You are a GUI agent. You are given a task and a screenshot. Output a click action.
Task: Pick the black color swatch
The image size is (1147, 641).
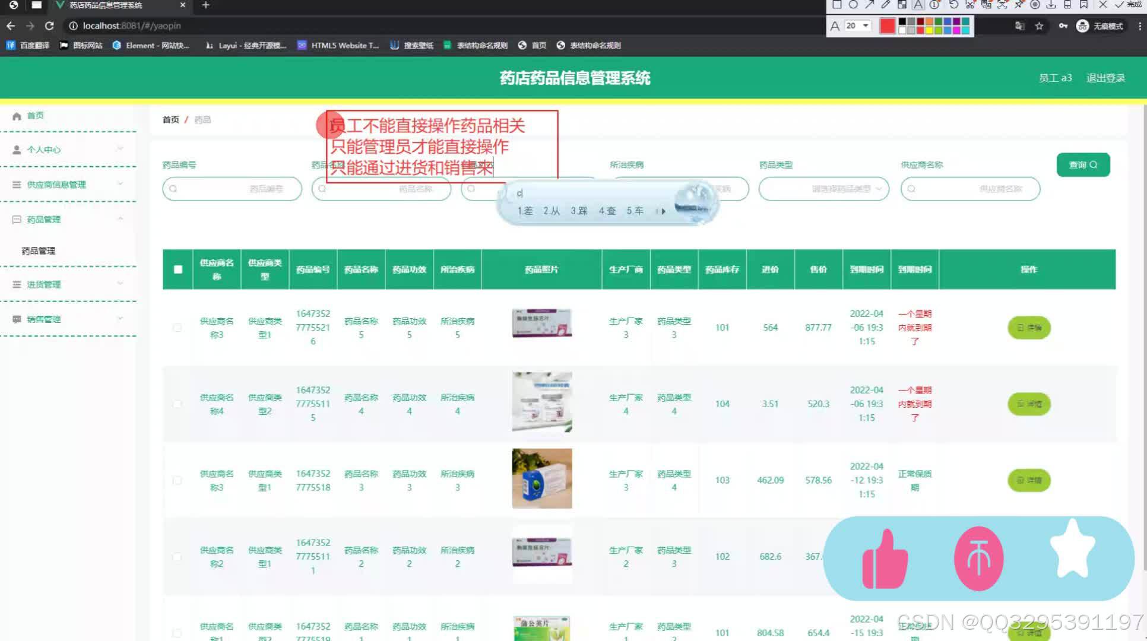pyautogui.click(x=902, y=21)
